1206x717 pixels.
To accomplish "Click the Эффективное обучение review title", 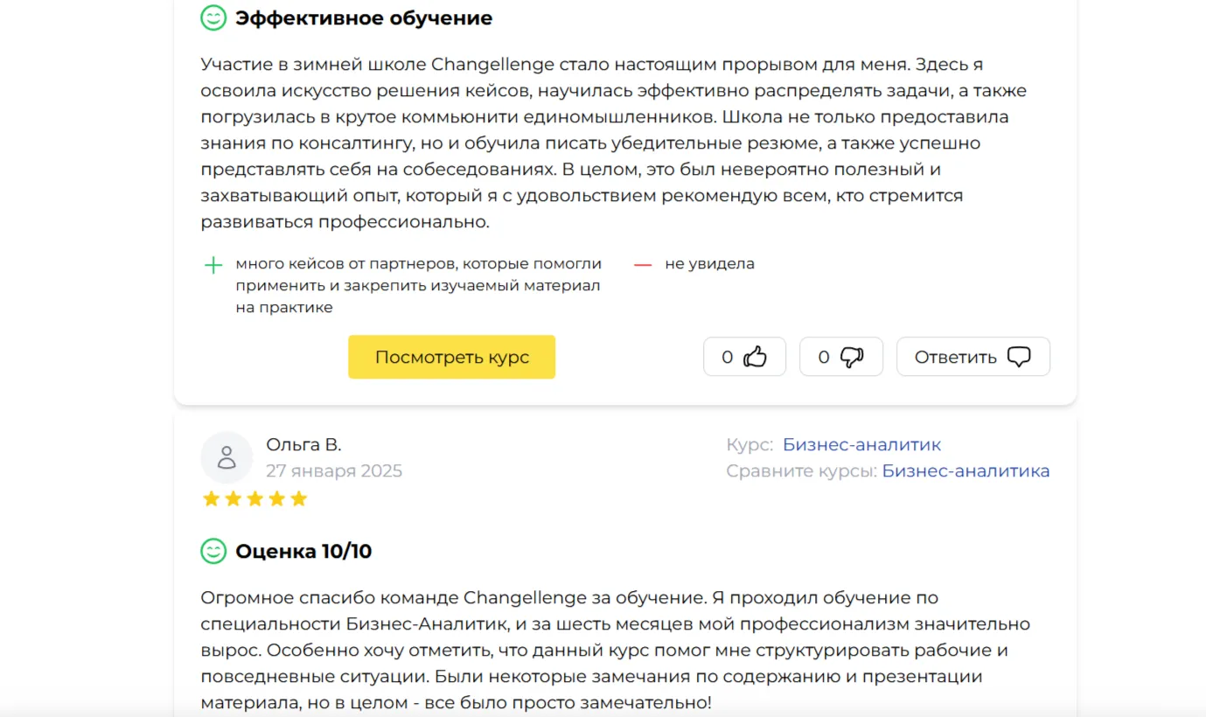I will tap(364, 17).
